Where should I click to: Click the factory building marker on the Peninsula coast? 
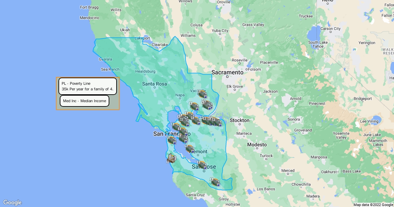point(171,159)
